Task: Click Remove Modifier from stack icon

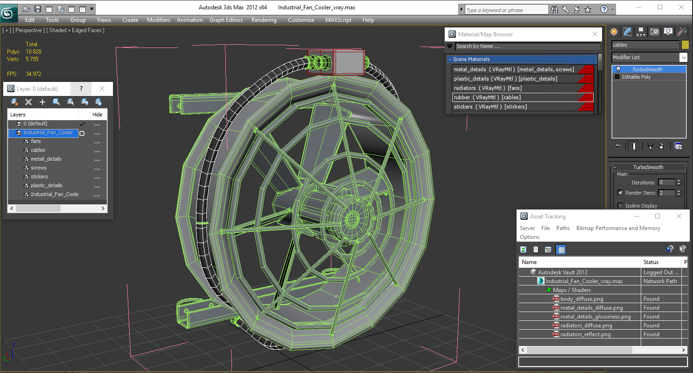Action: pyautogui.click(x=661, y=146)
